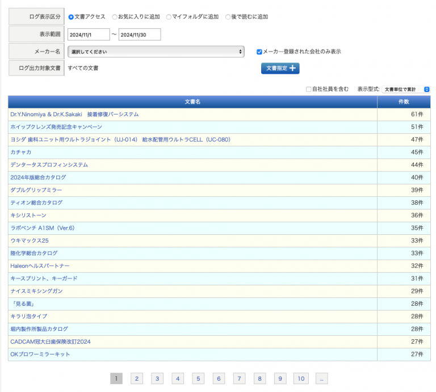Open the 表示型式 dropdown
Screen dimensions: 436x392
406,89
